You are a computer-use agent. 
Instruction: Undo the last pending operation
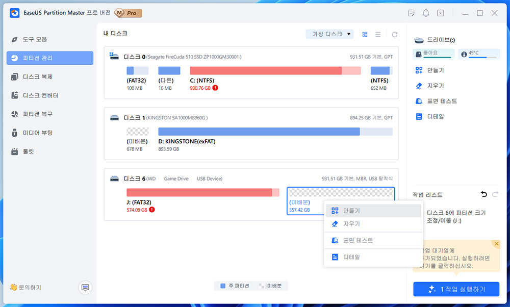pos(483,194)
